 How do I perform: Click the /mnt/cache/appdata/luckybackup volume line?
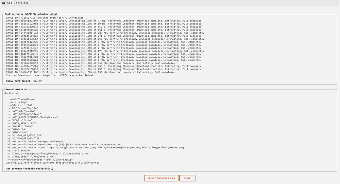[x=48, y=154]
